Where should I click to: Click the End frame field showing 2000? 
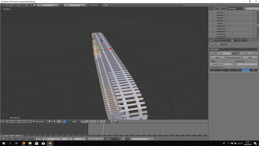[x=65, y=139]
